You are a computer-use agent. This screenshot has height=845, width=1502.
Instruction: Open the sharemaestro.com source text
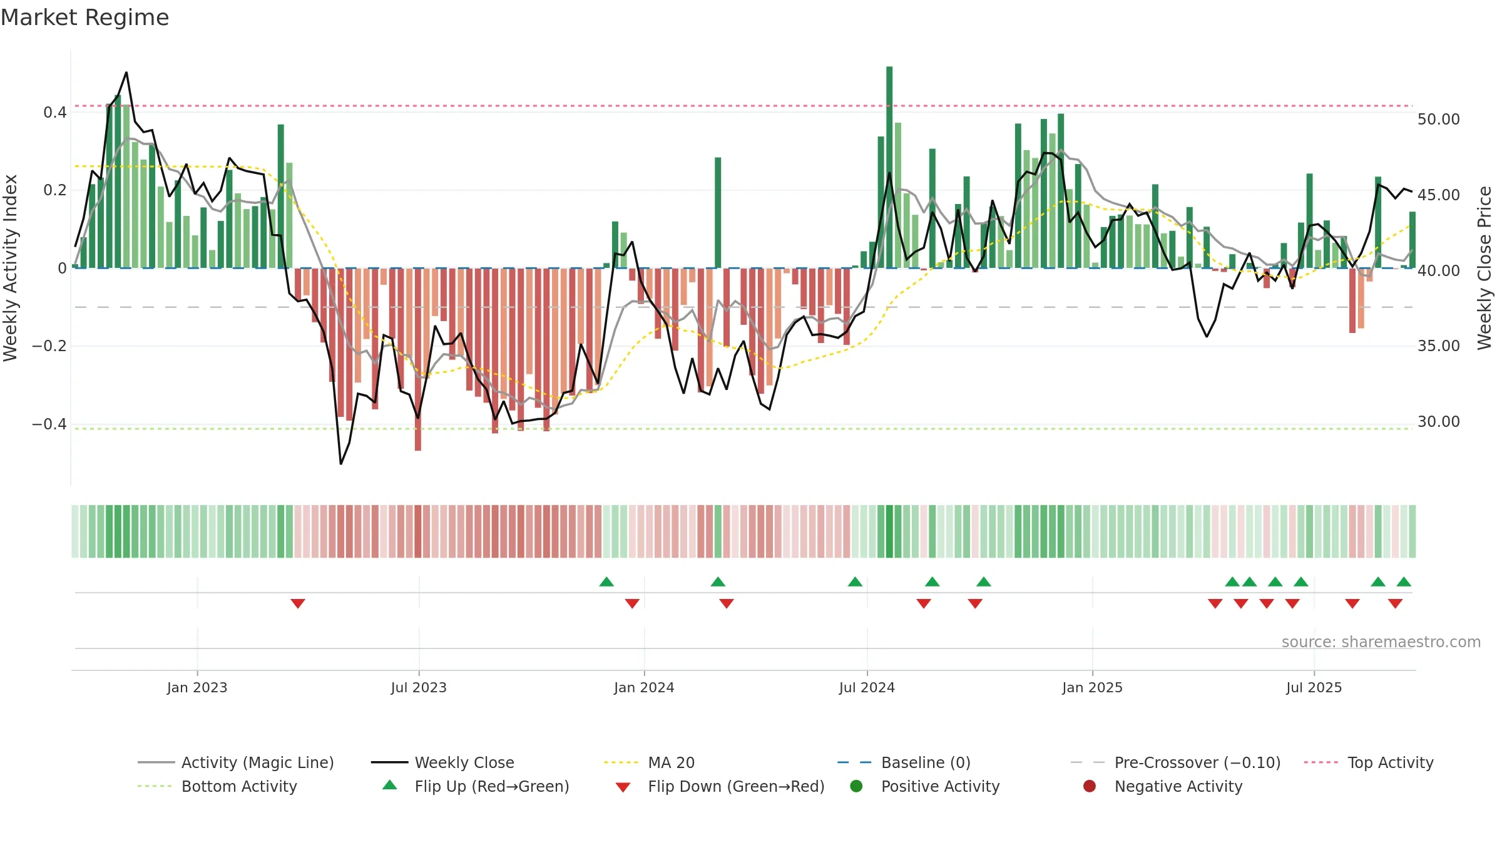click(x=1381, y=642)
